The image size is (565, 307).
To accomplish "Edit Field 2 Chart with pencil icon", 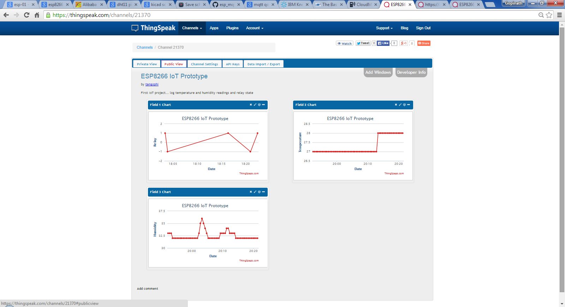I will (400, 105).
